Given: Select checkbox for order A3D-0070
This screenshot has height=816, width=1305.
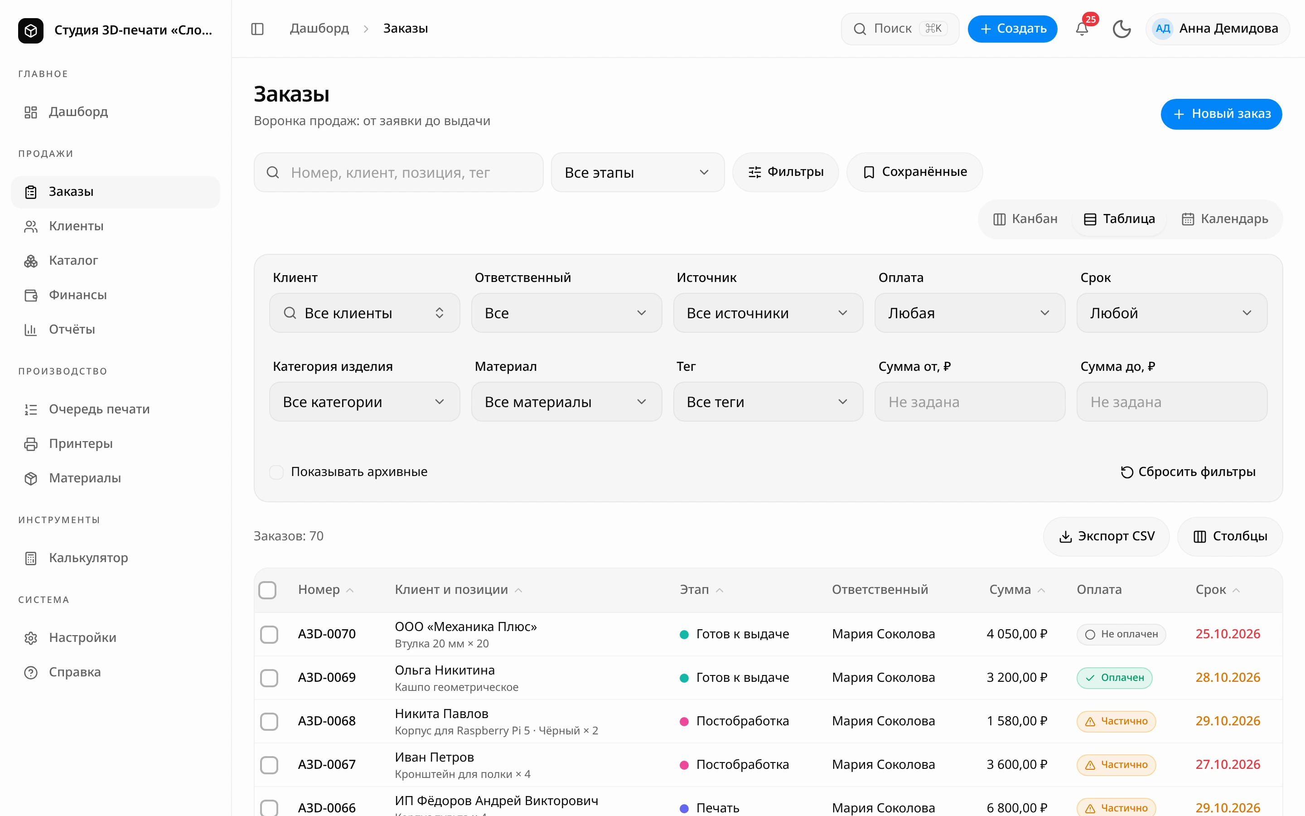Looking at the screenshot, I should [x=269, y=635].
